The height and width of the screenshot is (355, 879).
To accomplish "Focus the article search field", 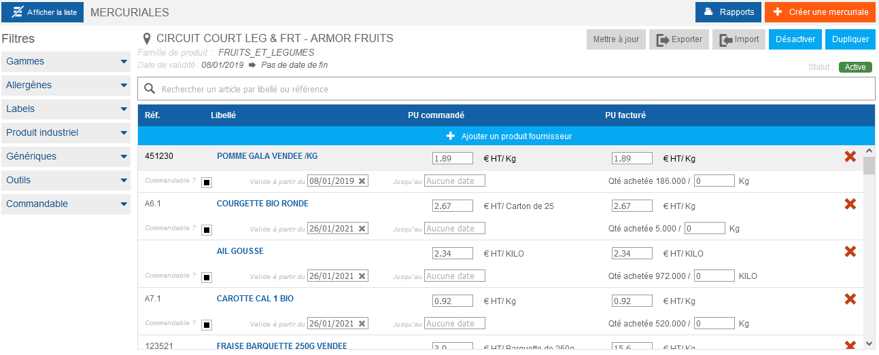I will [506, 89].
